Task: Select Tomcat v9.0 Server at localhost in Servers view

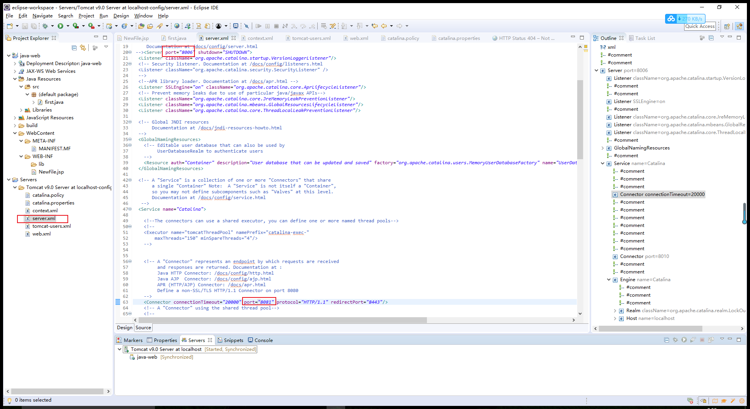Action: 190,349
